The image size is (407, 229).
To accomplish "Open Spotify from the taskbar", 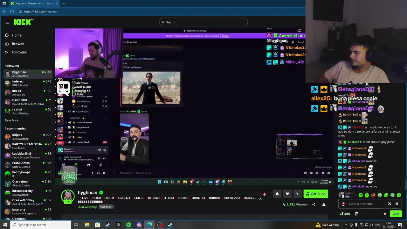I will point(128,225).
